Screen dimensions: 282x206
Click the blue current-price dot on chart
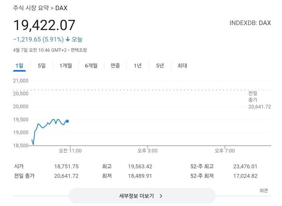point(67,121)
